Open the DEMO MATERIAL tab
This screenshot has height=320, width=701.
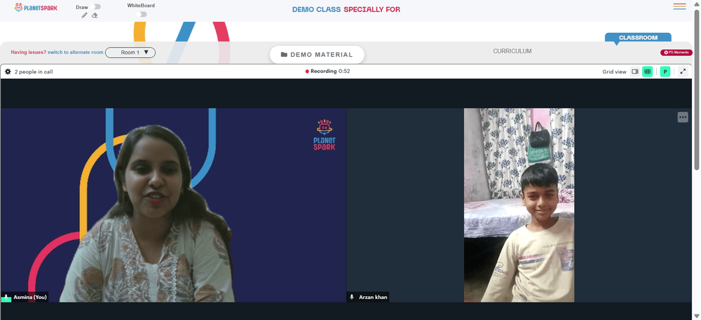coord(317,55)
